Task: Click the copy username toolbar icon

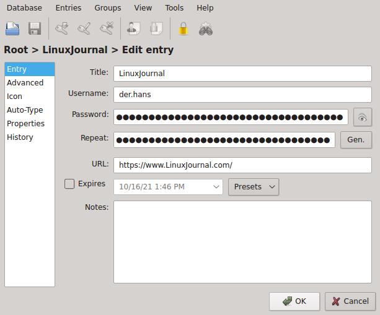Action: click(133, 28)
